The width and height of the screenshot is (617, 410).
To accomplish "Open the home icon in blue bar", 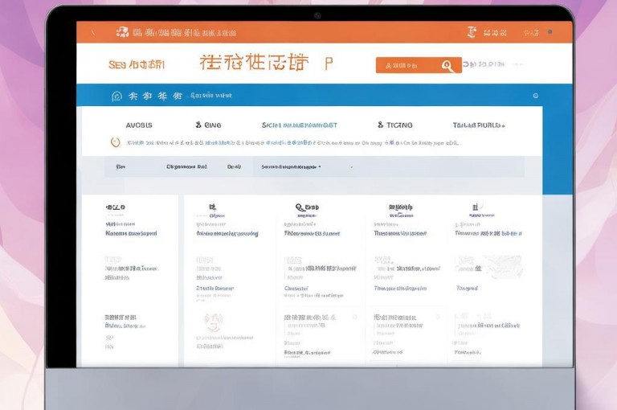I will [116, 96].
